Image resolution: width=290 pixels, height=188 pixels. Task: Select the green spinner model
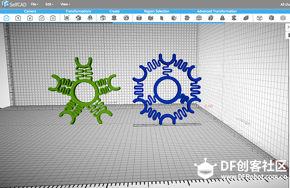click(84, 91)
